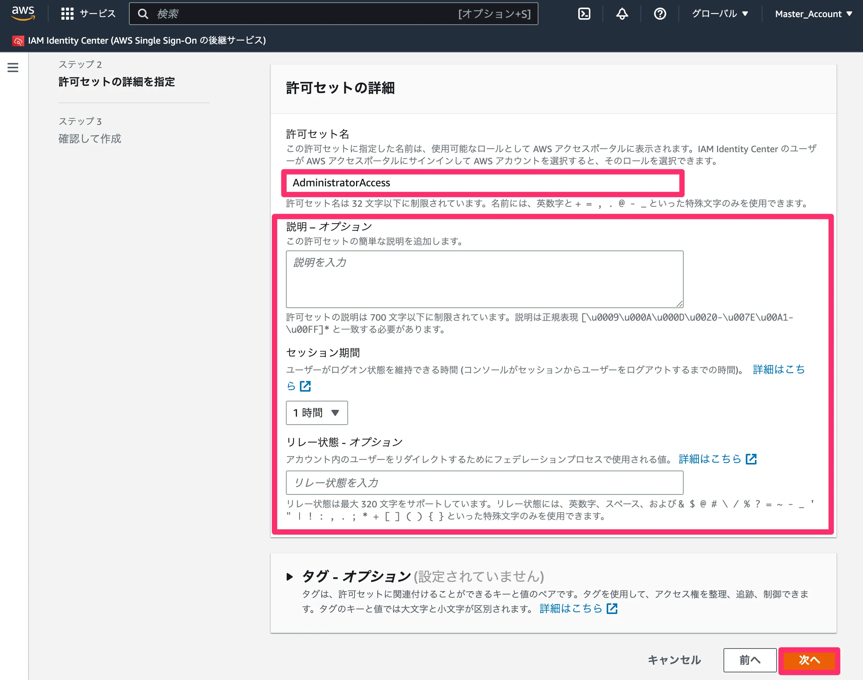This screenshot has height=680, width=863.
Task: Click the 次へ button
Action: pos(809,660)
